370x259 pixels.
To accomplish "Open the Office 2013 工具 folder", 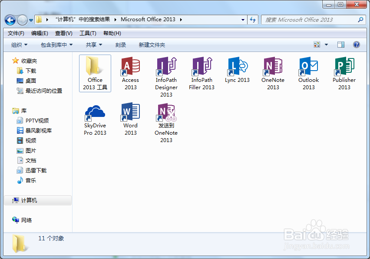I will [x=95, y=73].
